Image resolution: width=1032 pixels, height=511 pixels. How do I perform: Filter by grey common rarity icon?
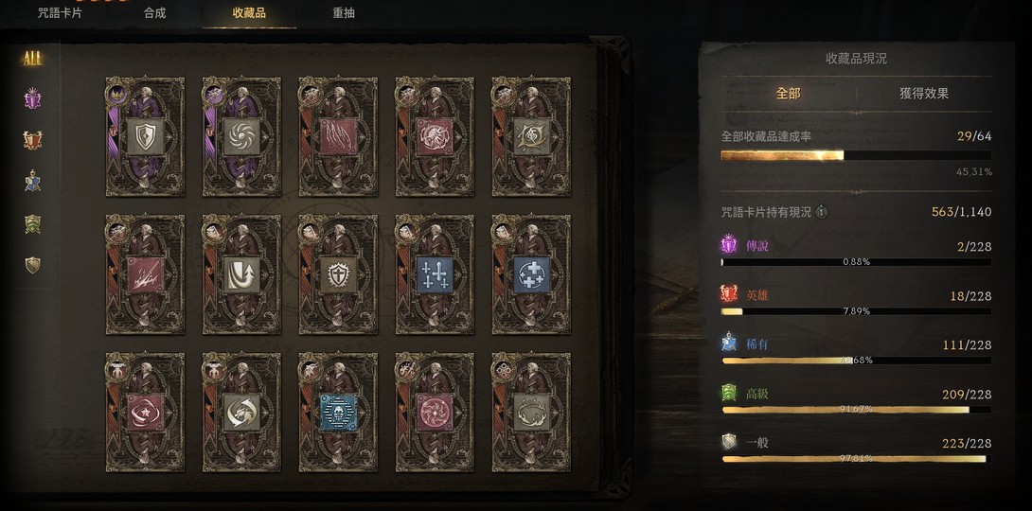point(32,265)
